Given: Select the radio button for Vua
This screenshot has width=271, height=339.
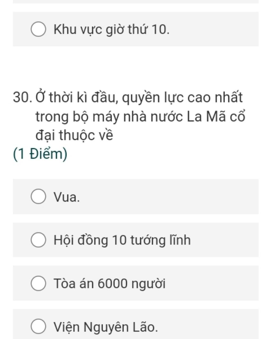Looking at the screenshot, I should [x=39, y=197].
